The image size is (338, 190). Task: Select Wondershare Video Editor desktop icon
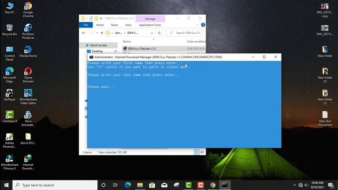point(28,97)
